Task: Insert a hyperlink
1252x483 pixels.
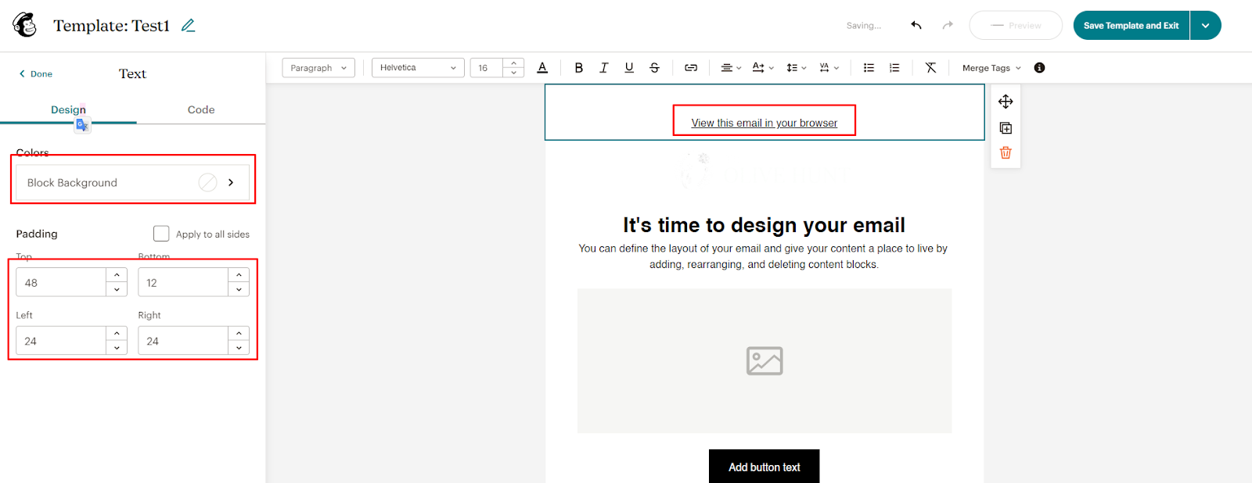Action: tap(691, 68)
